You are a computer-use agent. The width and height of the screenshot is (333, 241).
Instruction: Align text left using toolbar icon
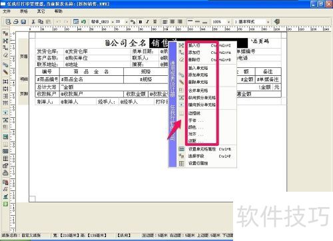(x=165, y=21)
